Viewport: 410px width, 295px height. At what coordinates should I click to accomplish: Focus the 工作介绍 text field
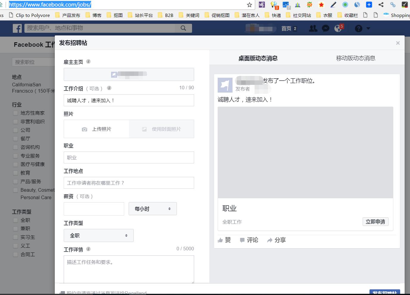pyautogui.click(x=129, y=100)
